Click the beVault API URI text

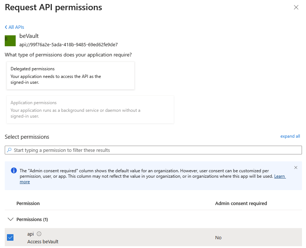69,45
